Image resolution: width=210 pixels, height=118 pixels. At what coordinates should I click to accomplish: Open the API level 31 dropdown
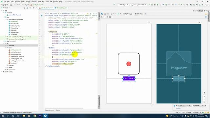[x=120, y=14]
